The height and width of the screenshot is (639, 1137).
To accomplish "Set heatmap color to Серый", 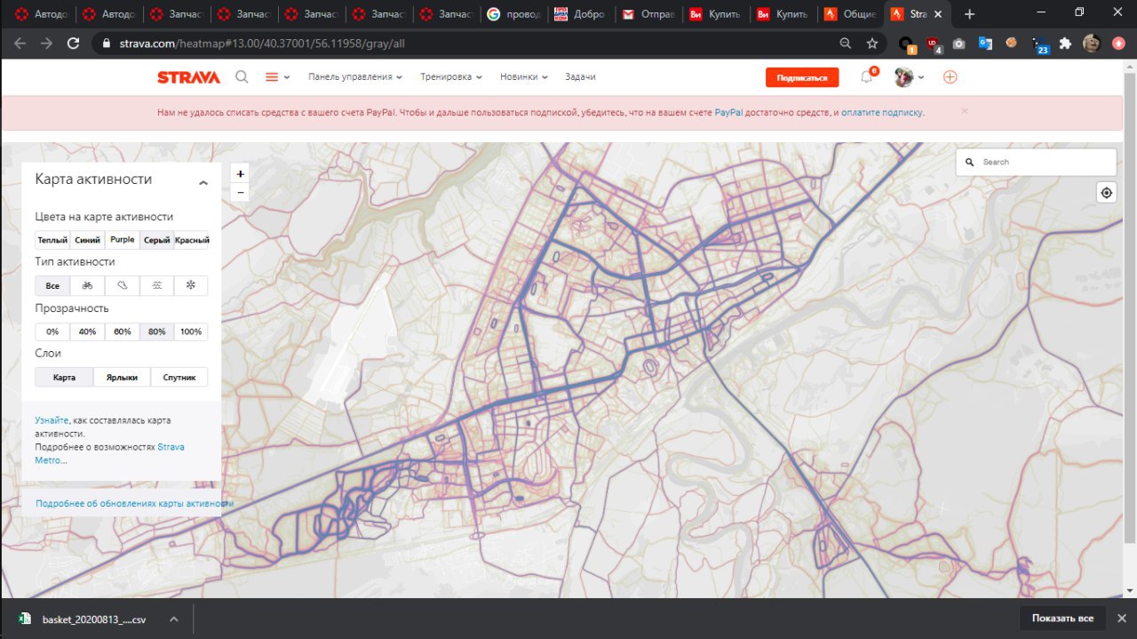I will click(x=156, y=240).
